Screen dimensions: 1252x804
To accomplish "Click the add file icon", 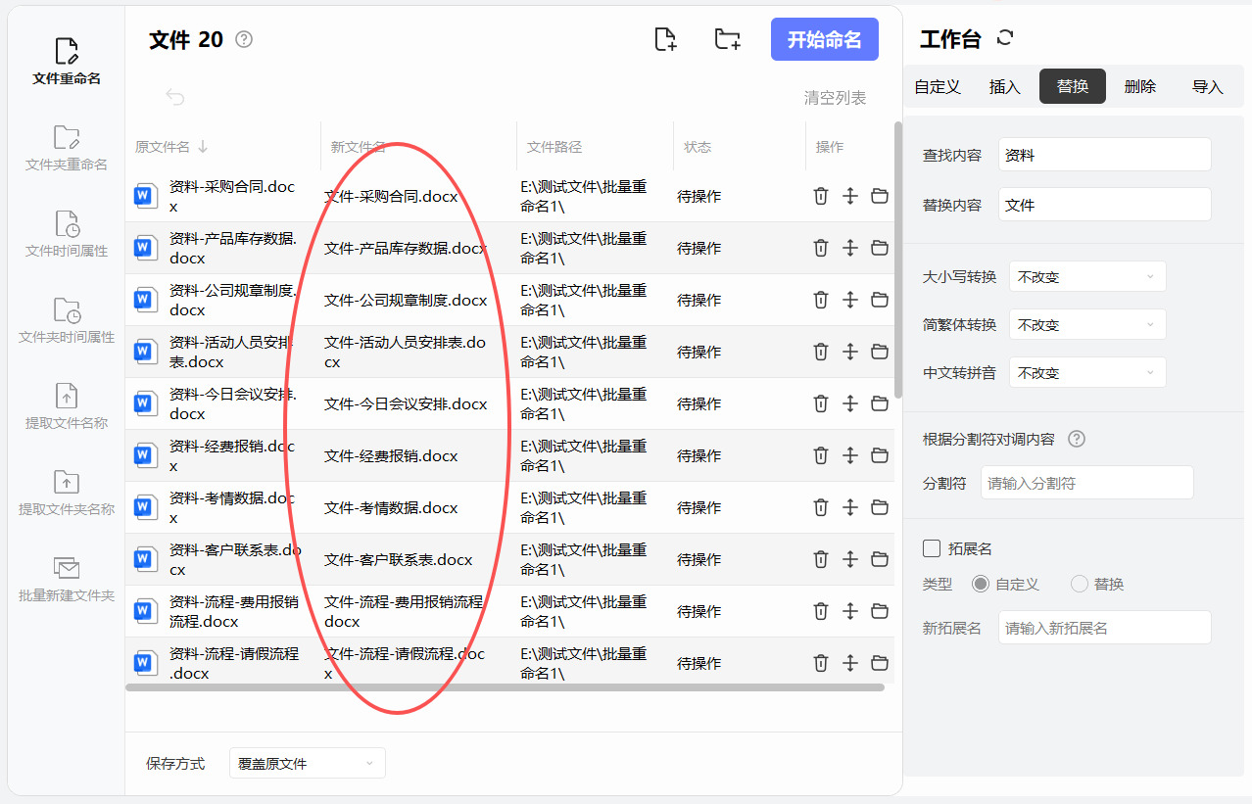I will pos(665,39).
